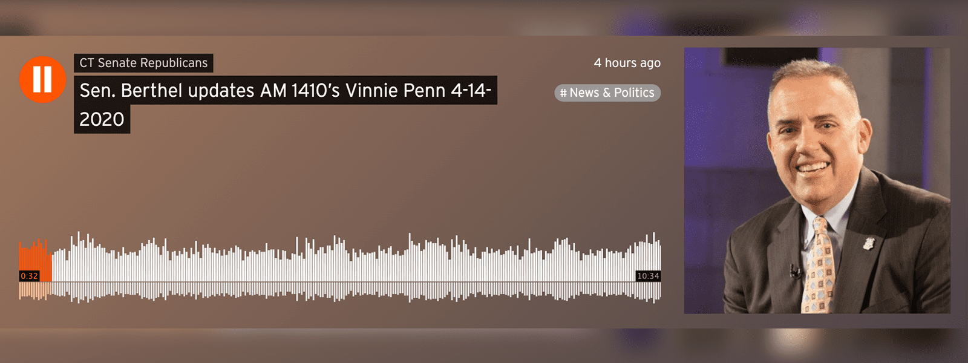
Task: Pause the track with the orange button
Action: pos(42,79)
